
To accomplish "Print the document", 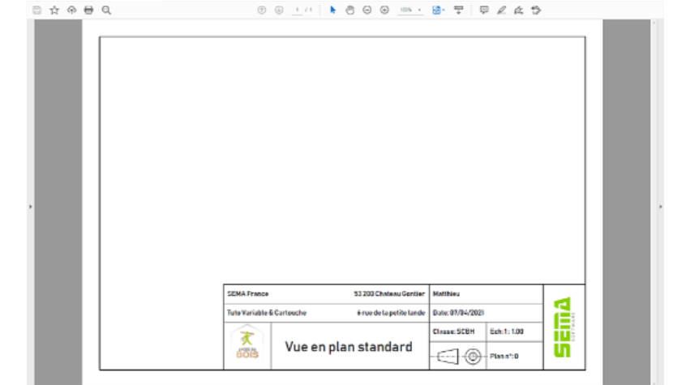I will (88, 10).
